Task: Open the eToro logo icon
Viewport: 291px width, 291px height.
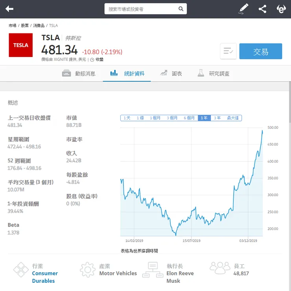Action: [x=281, y=9]
